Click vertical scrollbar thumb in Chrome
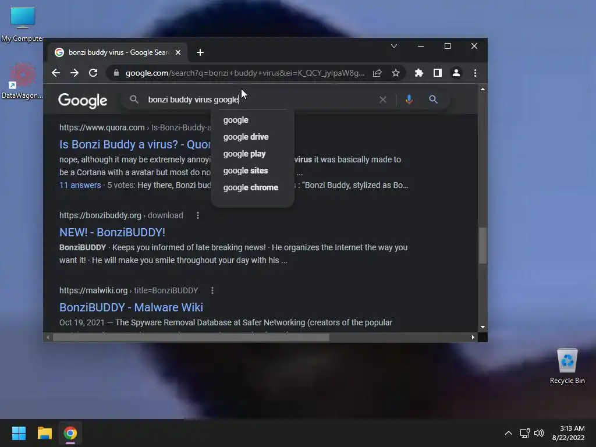 (483, 246)
